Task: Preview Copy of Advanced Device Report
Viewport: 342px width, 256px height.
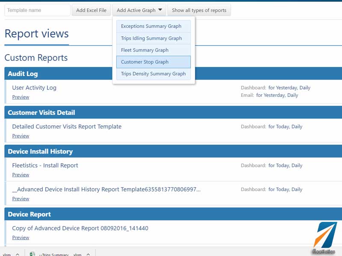Action: click(21, 238)
